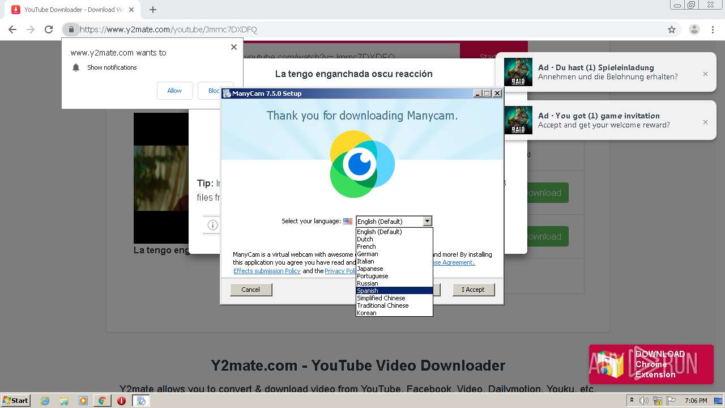Viewport: 725px width, 408px height.
Task: Click I Accept in ManyCam setup
Action: (x=474, y=290)
